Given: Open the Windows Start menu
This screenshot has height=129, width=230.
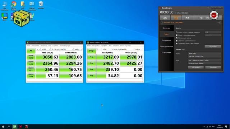Looking at the screenshot, I should coord(3,126).
